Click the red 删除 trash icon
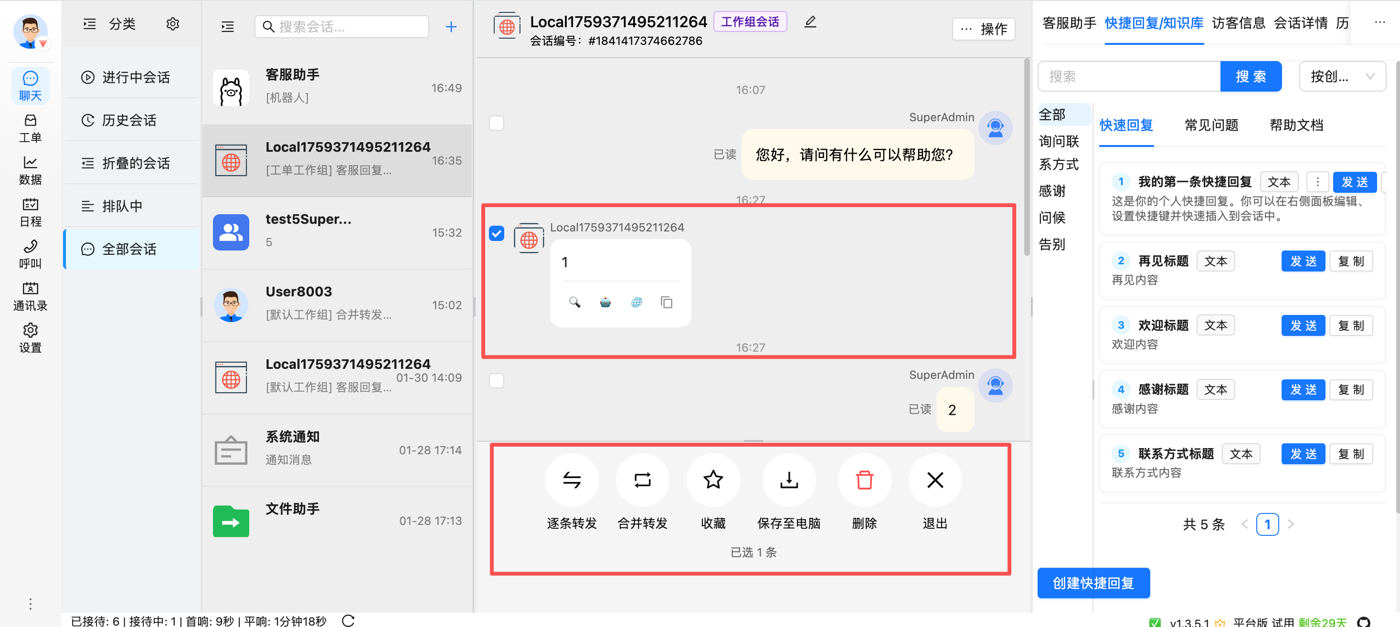This screenshot has width=1400, height=627. [x=864, y=480]
